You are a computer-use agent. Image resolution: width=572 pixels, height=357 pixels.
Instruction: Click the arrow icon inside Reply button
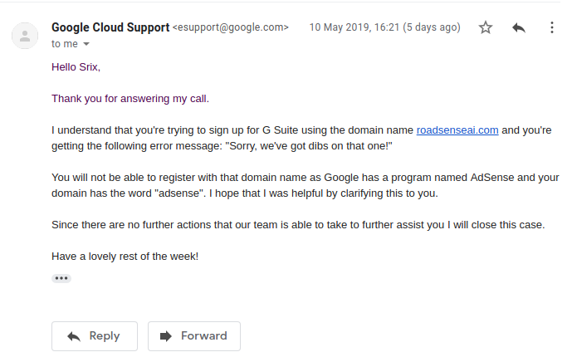74,336
